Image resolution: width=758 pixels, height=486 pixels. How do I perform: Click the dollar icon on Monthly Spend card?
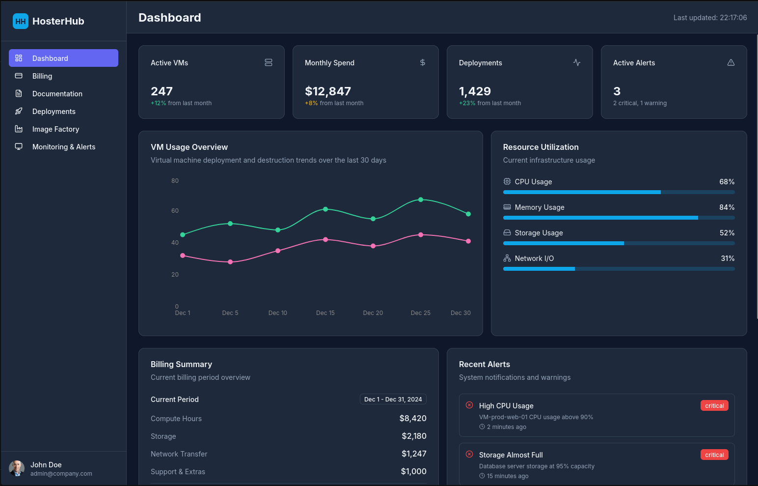(423, 62)
